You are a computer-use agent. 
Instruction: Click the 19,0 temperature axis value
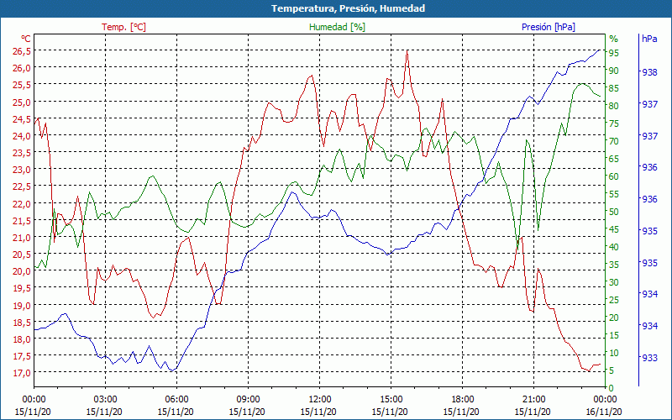pos(22,305)
